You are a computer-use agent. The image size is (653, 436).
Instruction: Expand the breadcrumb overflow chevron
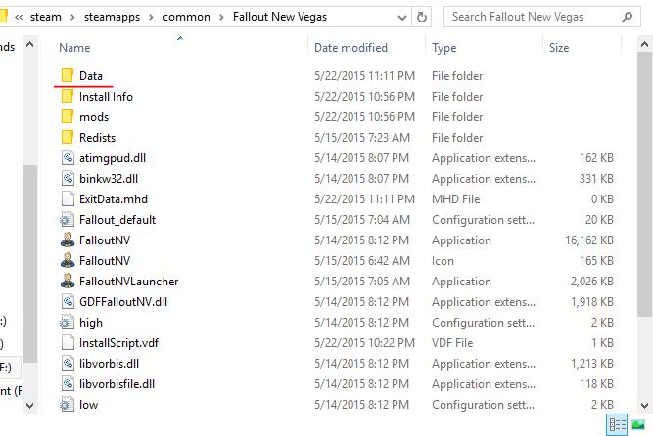click(18, 17)
